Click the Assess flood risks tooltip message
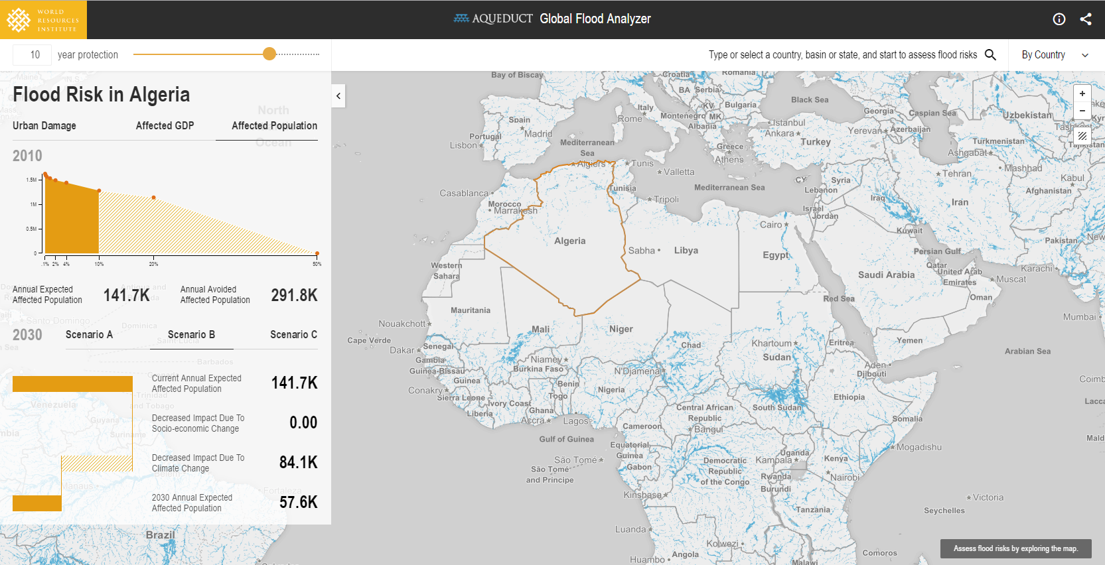1105x565 pixels. [x=1015, y=548]
